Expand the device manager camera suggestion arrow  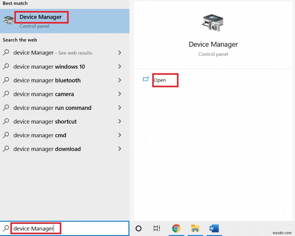120,94
